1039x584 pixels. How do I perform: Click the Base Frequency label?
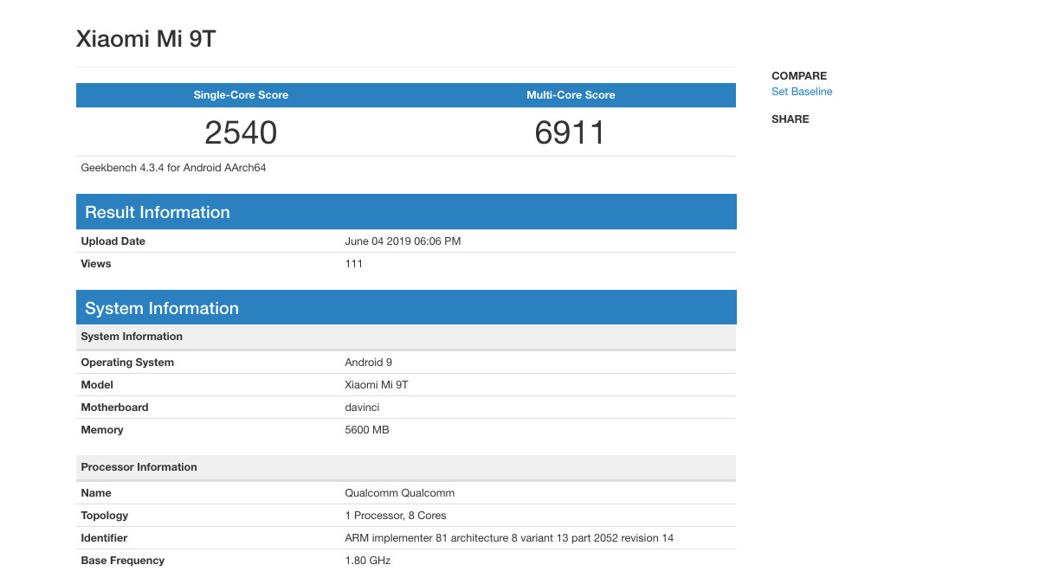[x=122, y=561]
